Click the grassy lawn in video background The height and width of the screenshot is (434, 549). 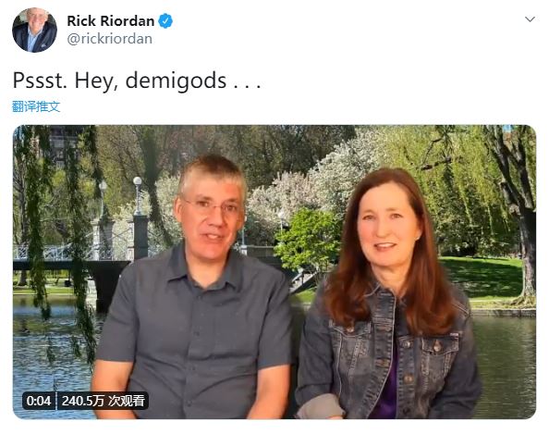pos(482,277)
